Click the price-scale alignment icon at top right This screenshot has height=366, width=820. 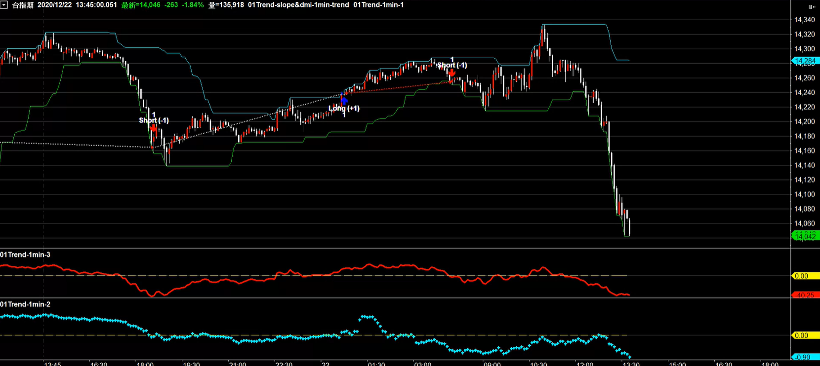[812, 6]
